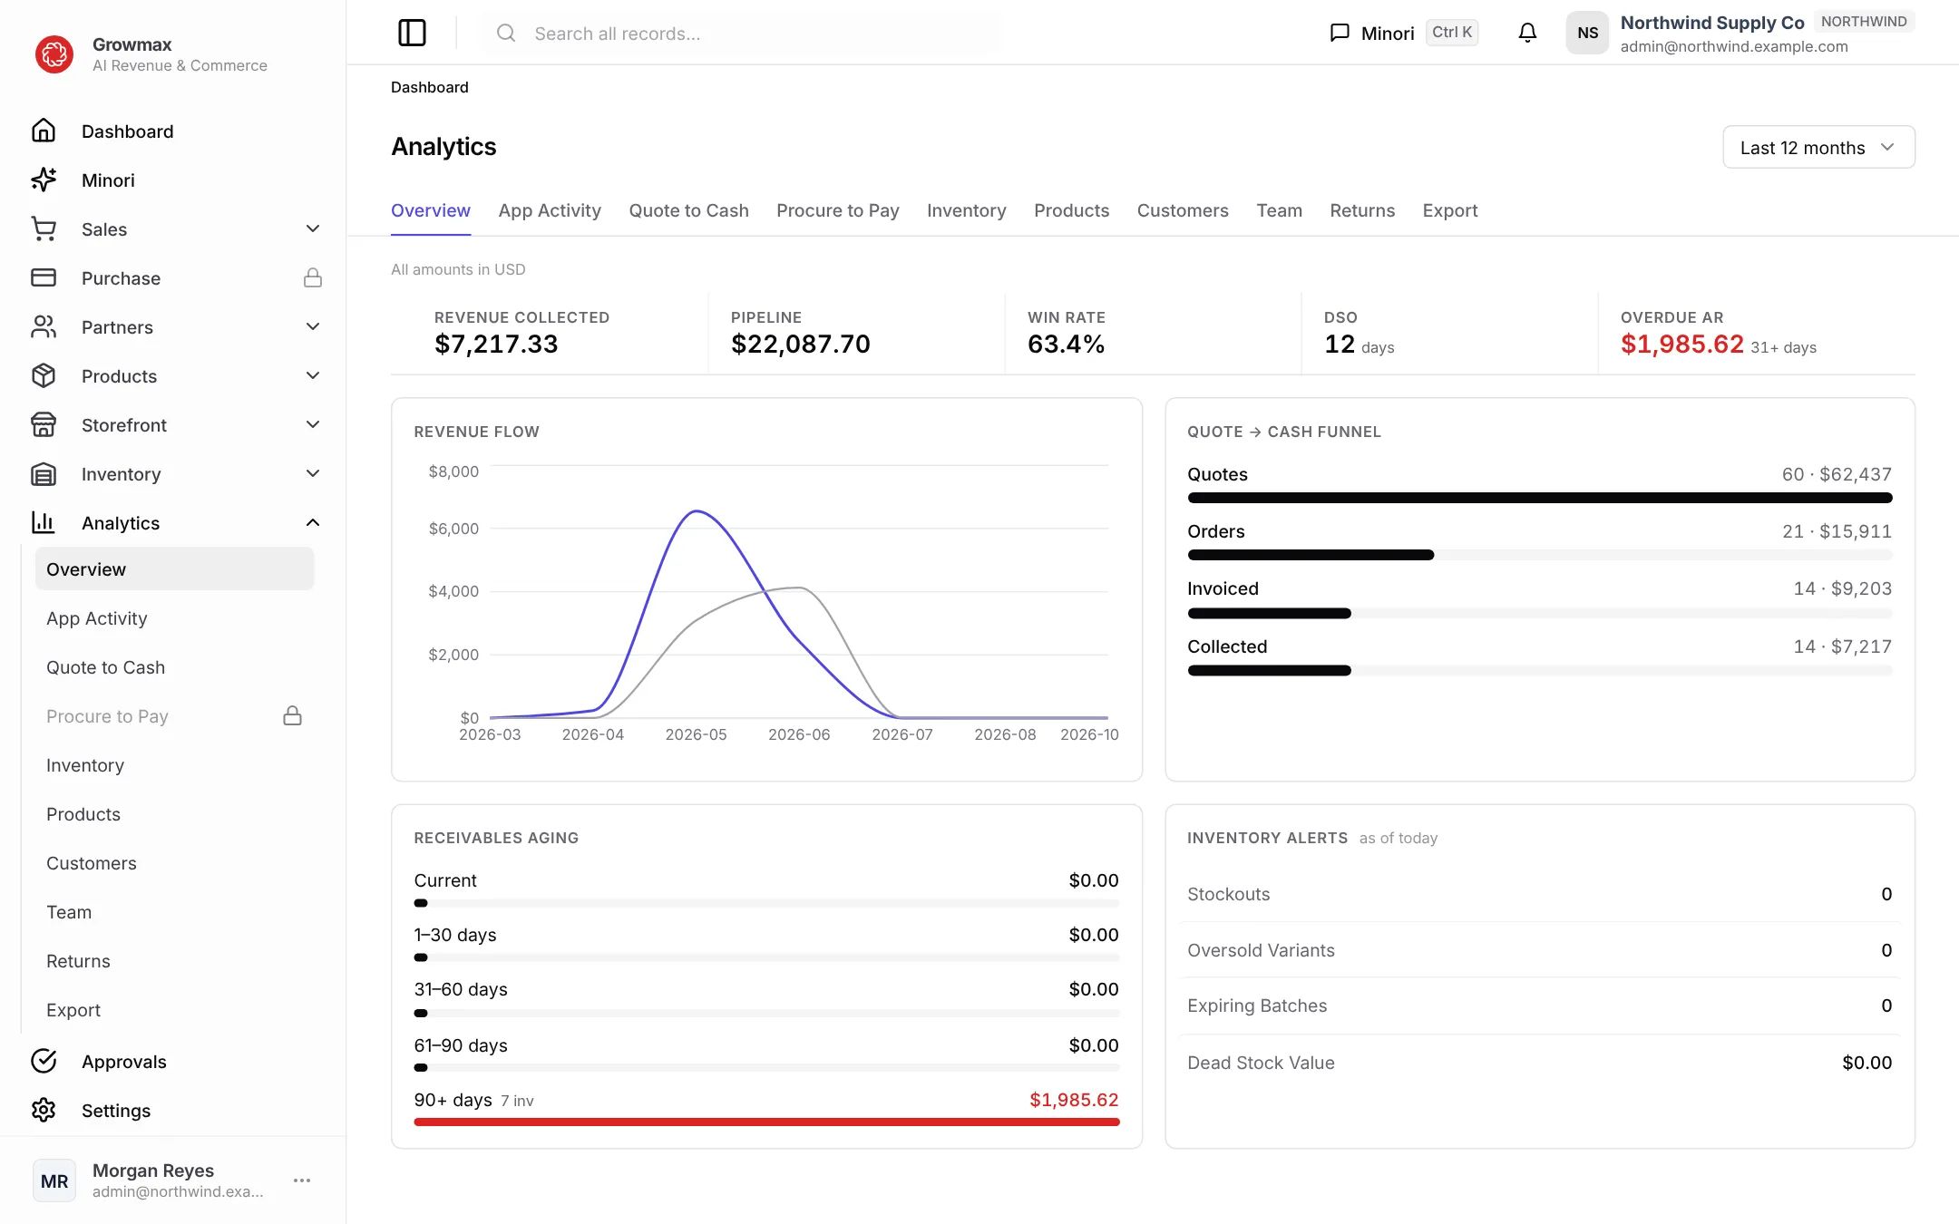Click the Purchase lock icon
The width and height of the screenshot is (1959, 1224).
pyautogui.click(x=313, y=277)
